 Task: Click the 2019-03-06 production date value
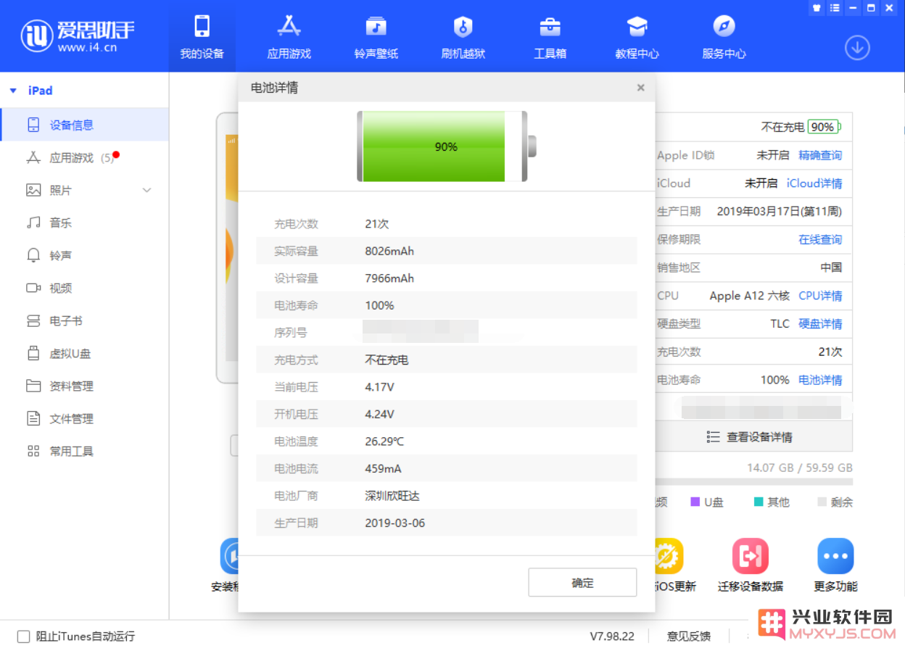pos(395,523)
